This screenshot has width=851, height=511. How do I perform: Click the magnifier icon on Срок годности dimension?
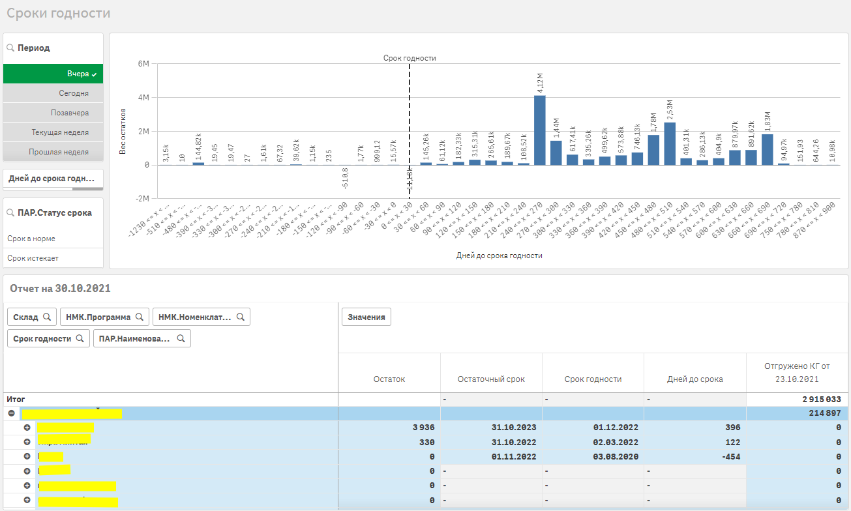[x=80, y=339]
